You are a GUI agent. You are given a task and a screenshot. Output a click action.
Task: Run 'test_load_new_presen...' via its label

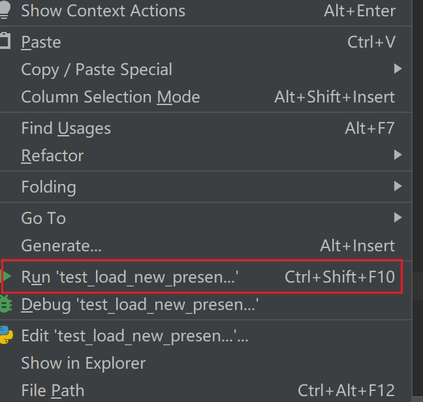[x=129, y=277]
